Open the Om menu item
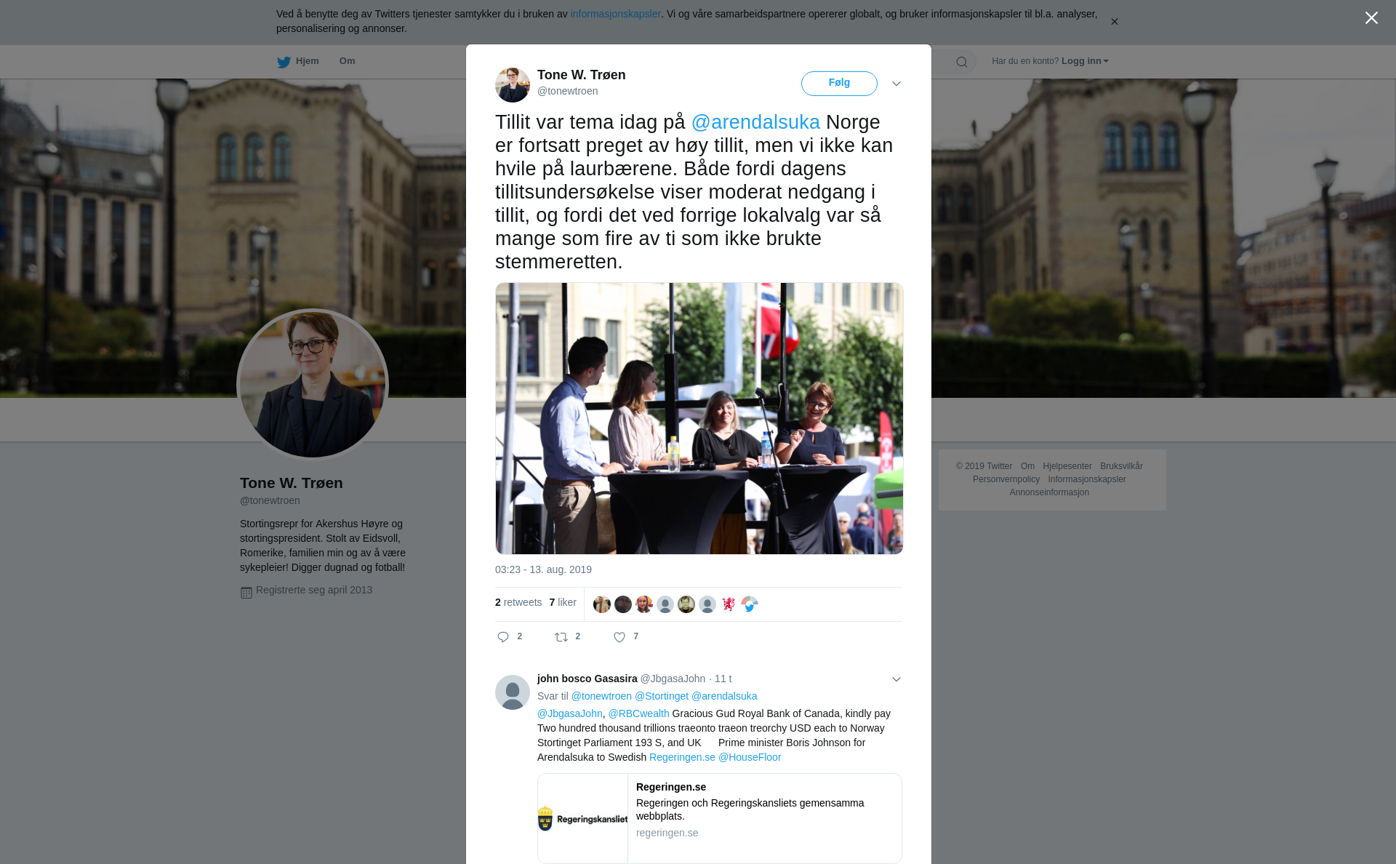This screenshot has width=1396, height=864. pyautogui.click(x=348, y=61)
